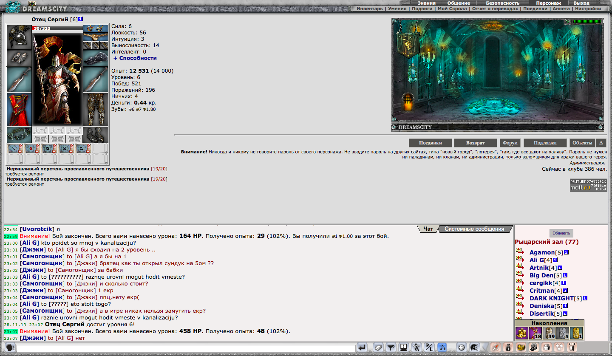Use the crossed-swords scroll
612x356 pixels.
pos(66,149)
